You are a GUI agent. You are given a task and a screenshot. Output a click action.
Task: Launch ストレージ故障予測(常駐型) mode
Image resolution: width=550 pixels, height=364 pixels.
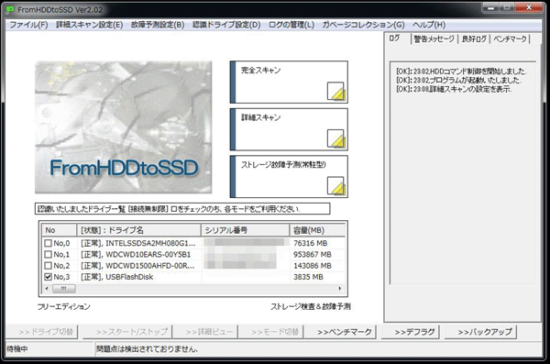click(x=289, y=177)
